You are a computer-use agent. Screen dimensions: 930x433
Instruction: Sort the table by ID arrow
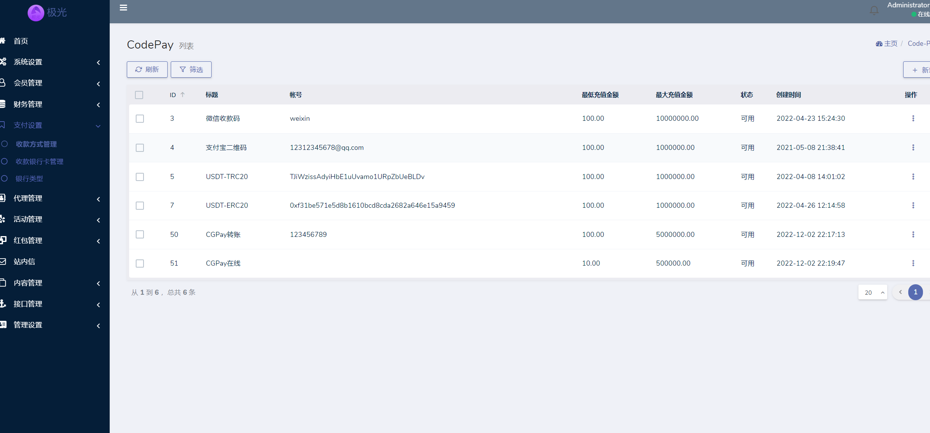[182, 95]
